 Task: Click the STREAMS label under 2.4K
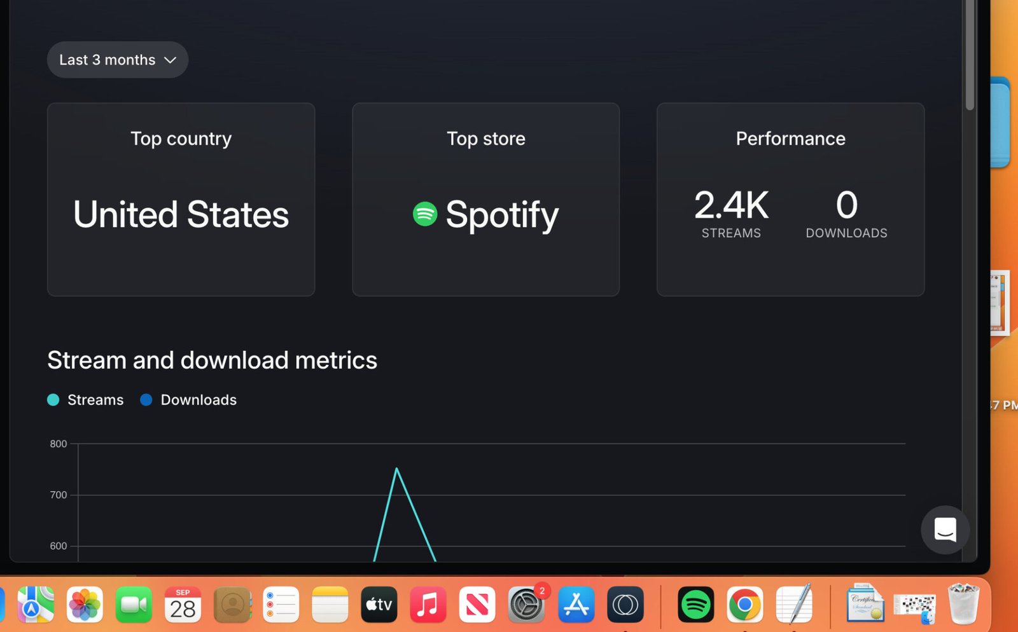pos(731,233)
